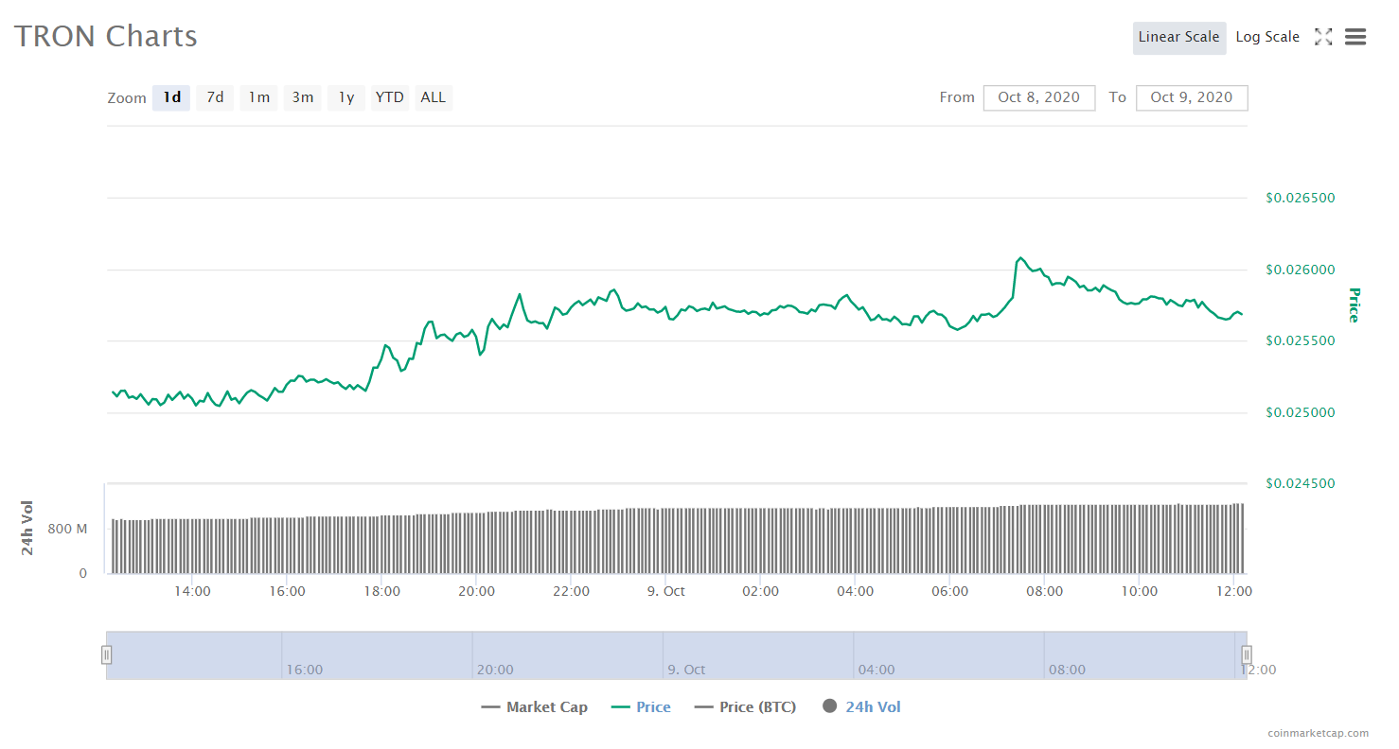The image size is (1399, 749).
Task: Toggle Market Cap series in legend
Action: 535,706
